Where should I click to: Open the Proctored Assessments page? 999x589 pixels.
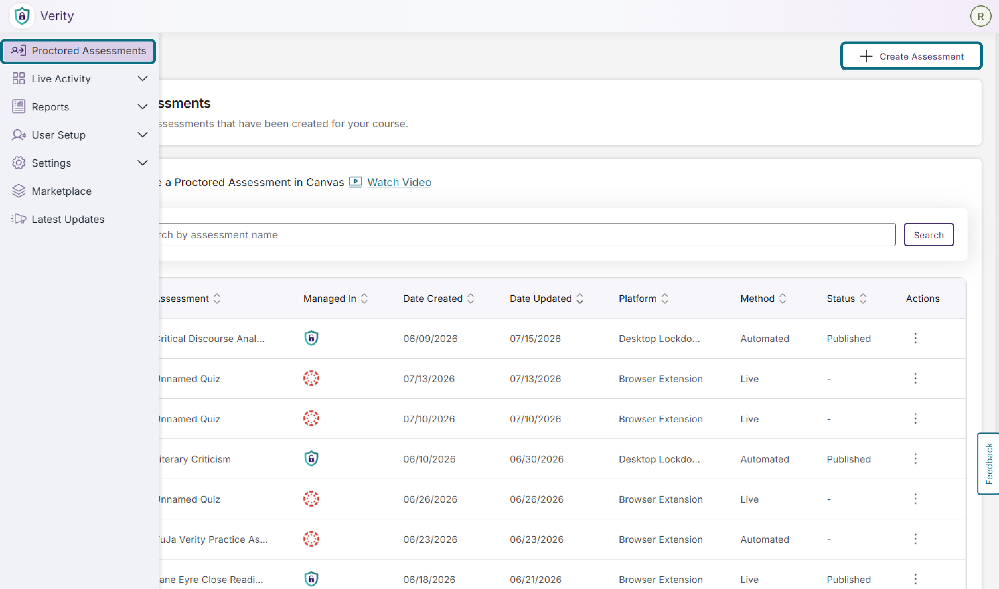[78, 51]
